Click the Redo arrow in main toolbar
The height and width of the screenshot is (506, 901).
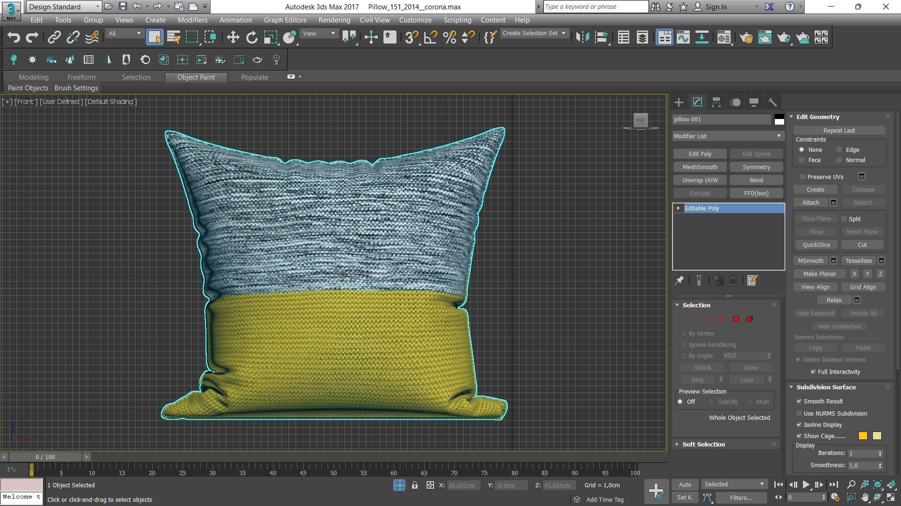coord(32,37)
